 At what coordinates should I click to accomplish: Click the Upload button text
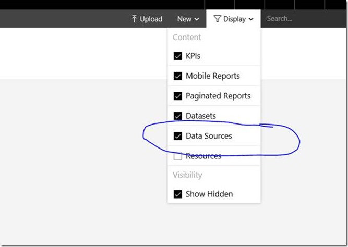click(151, 19)
